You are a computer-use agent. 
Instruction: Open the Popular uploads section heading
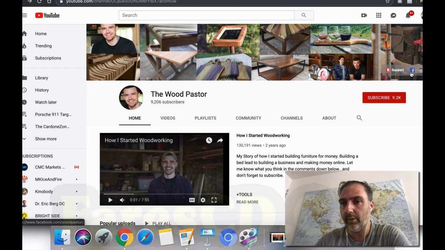(x=118, y=223)
